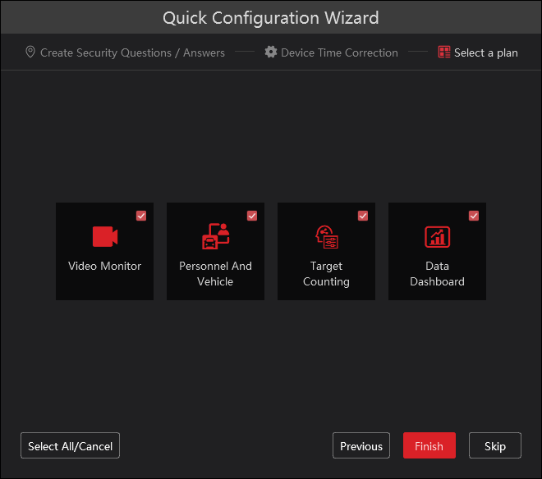Click the Select All/Cancel button
The width and height of the screenshot is (542, 479).
pyautogui.click(x=70, y=445)
